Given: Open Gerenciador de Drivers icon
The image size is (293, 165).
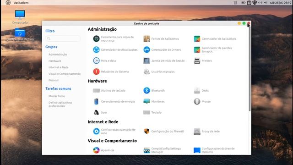Looking at the screenshot, I should [x=146, y=50].
